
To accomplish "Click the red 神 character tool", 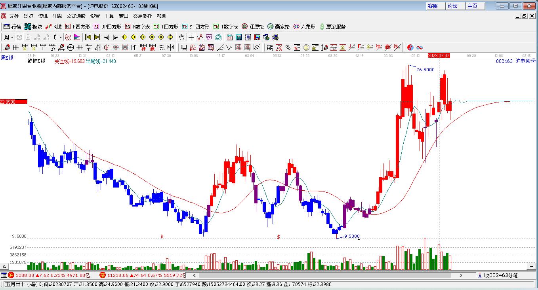I will coord(143,47).
